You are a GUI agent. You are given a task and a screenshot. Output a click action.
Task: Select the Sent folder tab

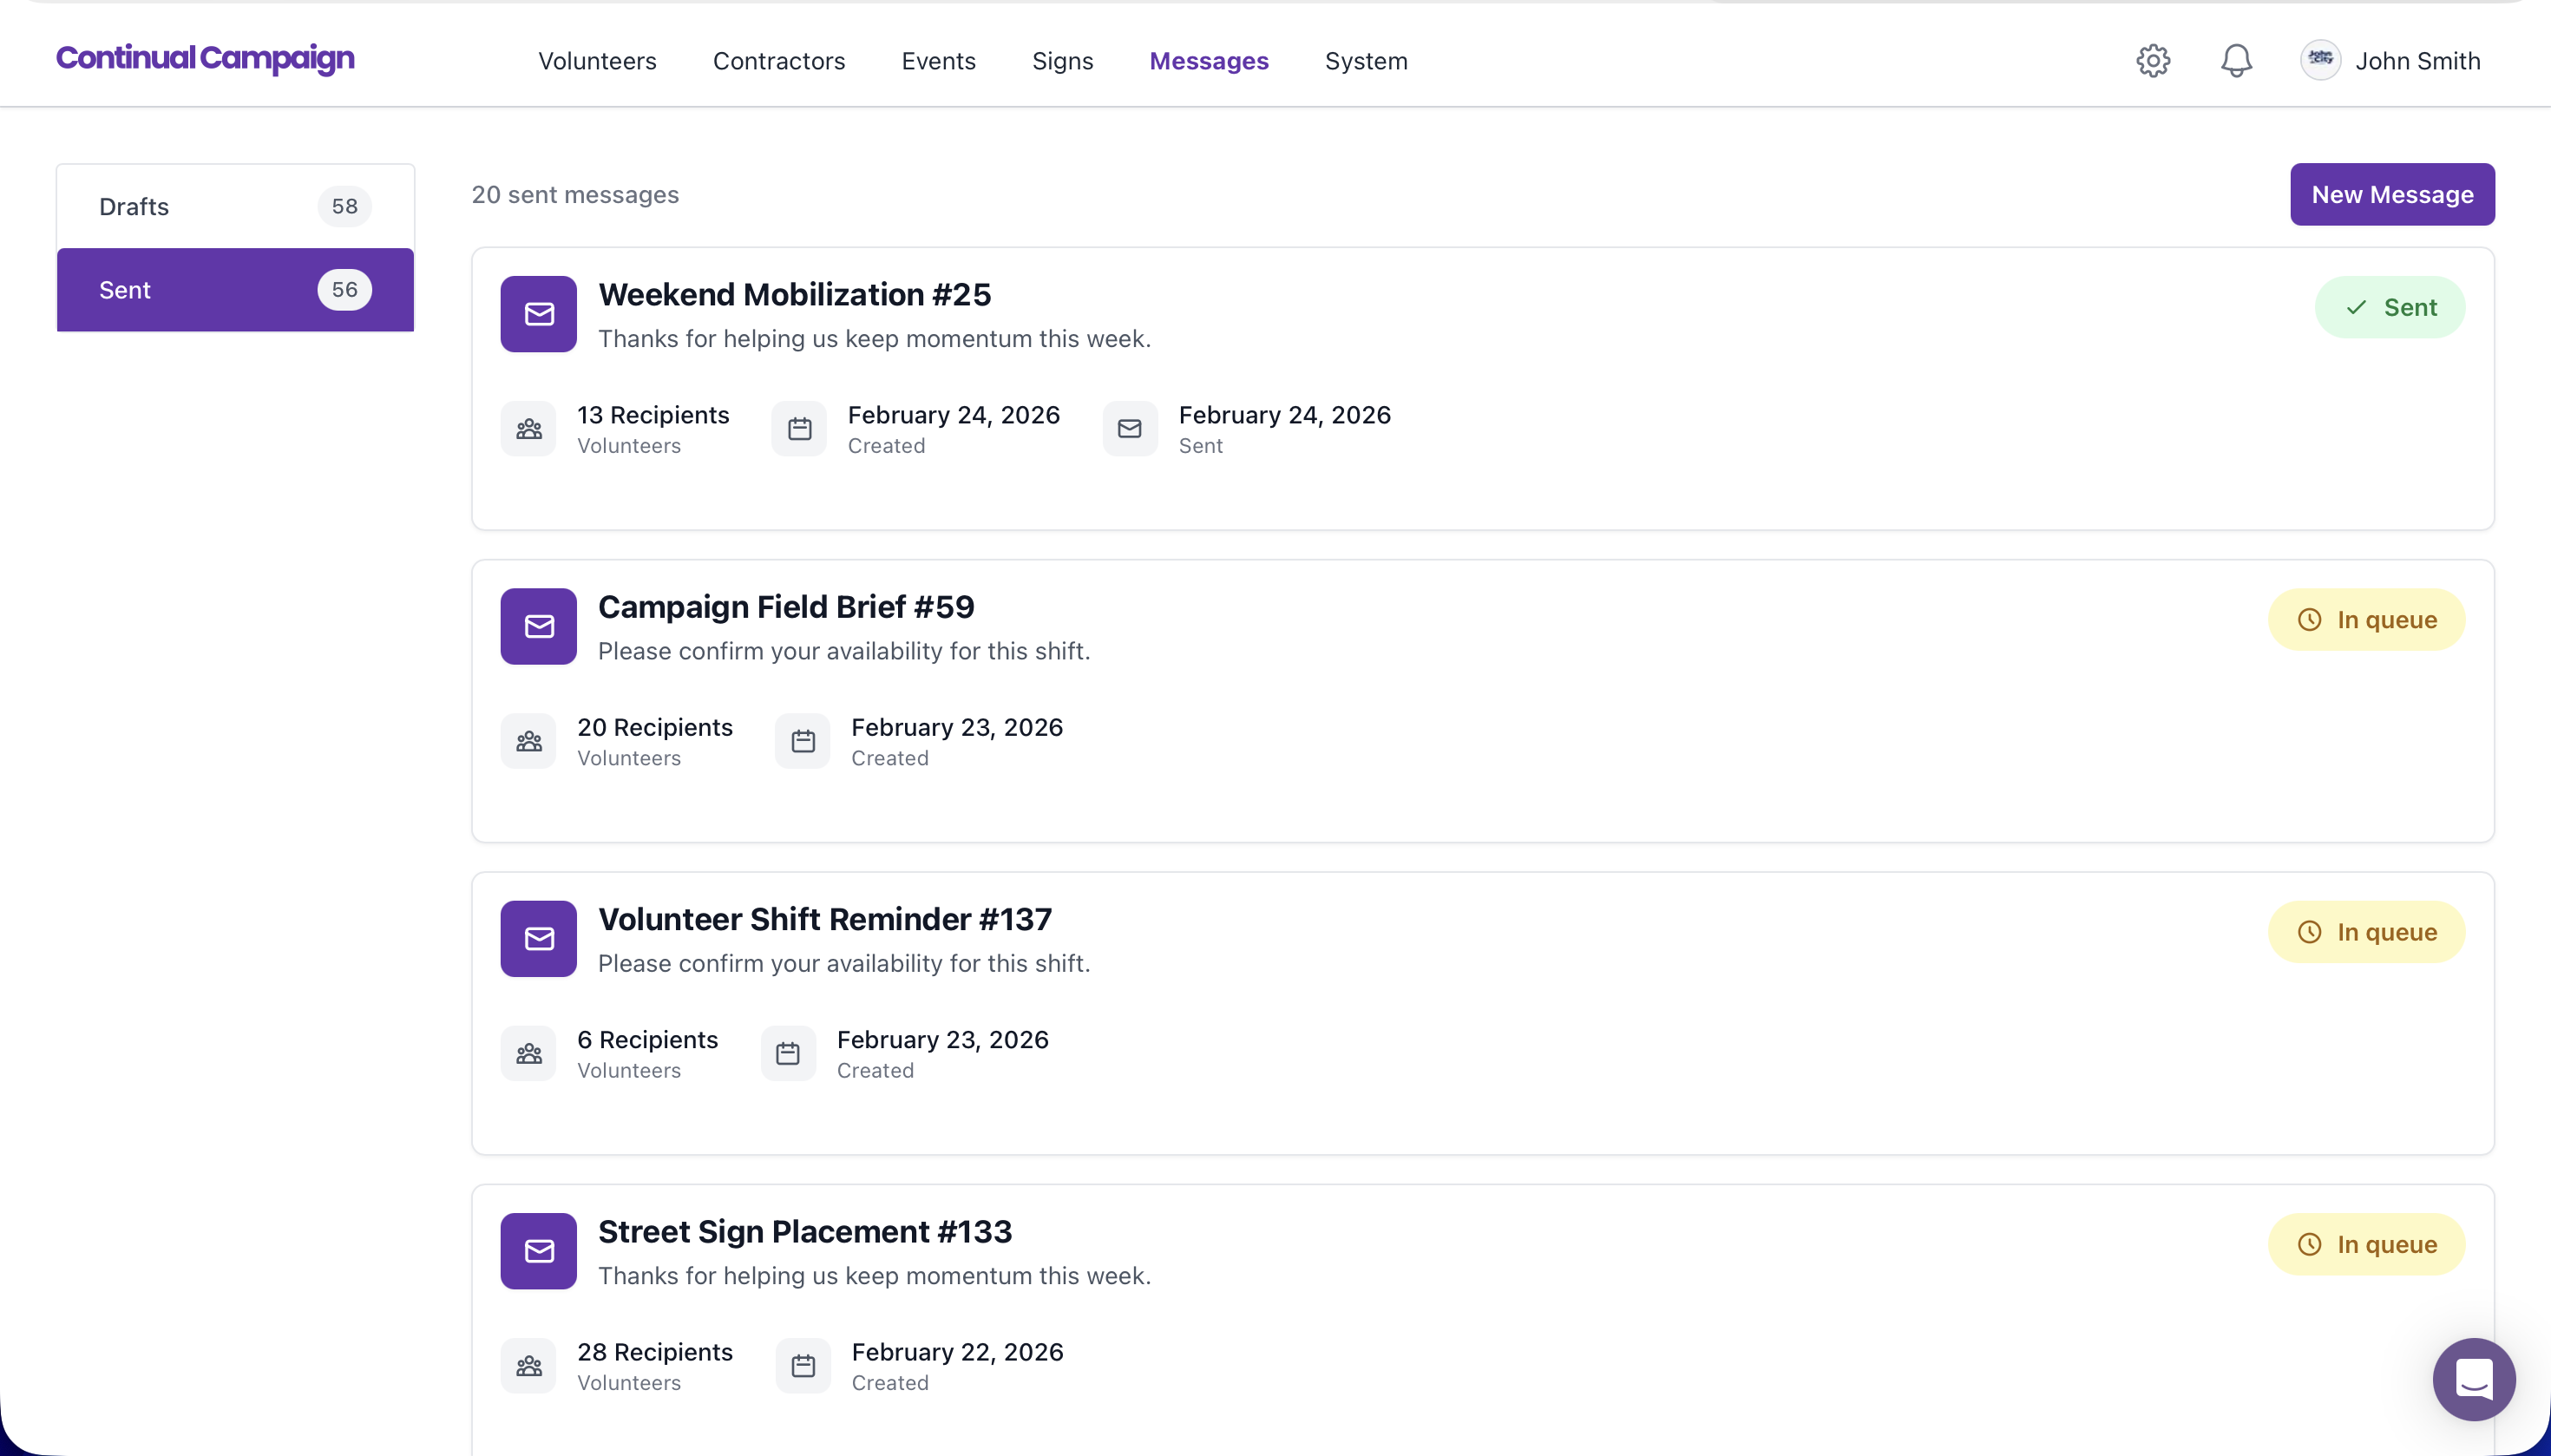point(235,290)
